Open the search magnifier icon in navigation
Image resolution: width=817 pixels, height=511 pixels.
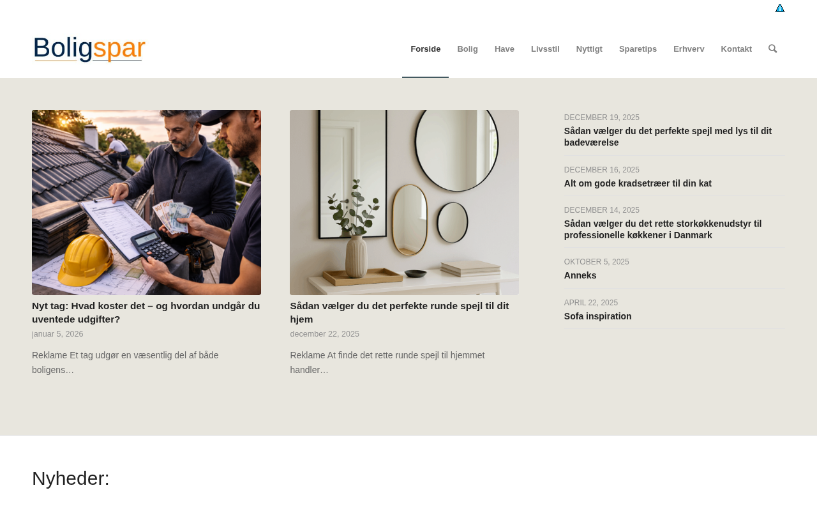pyautogui.click(x=772, y=49)
